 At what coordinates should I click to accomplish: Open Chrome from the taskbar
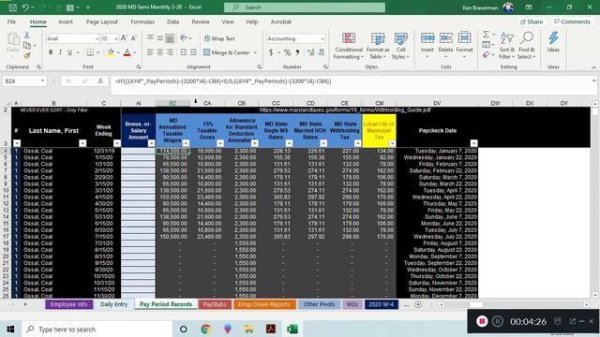(205, 329)
